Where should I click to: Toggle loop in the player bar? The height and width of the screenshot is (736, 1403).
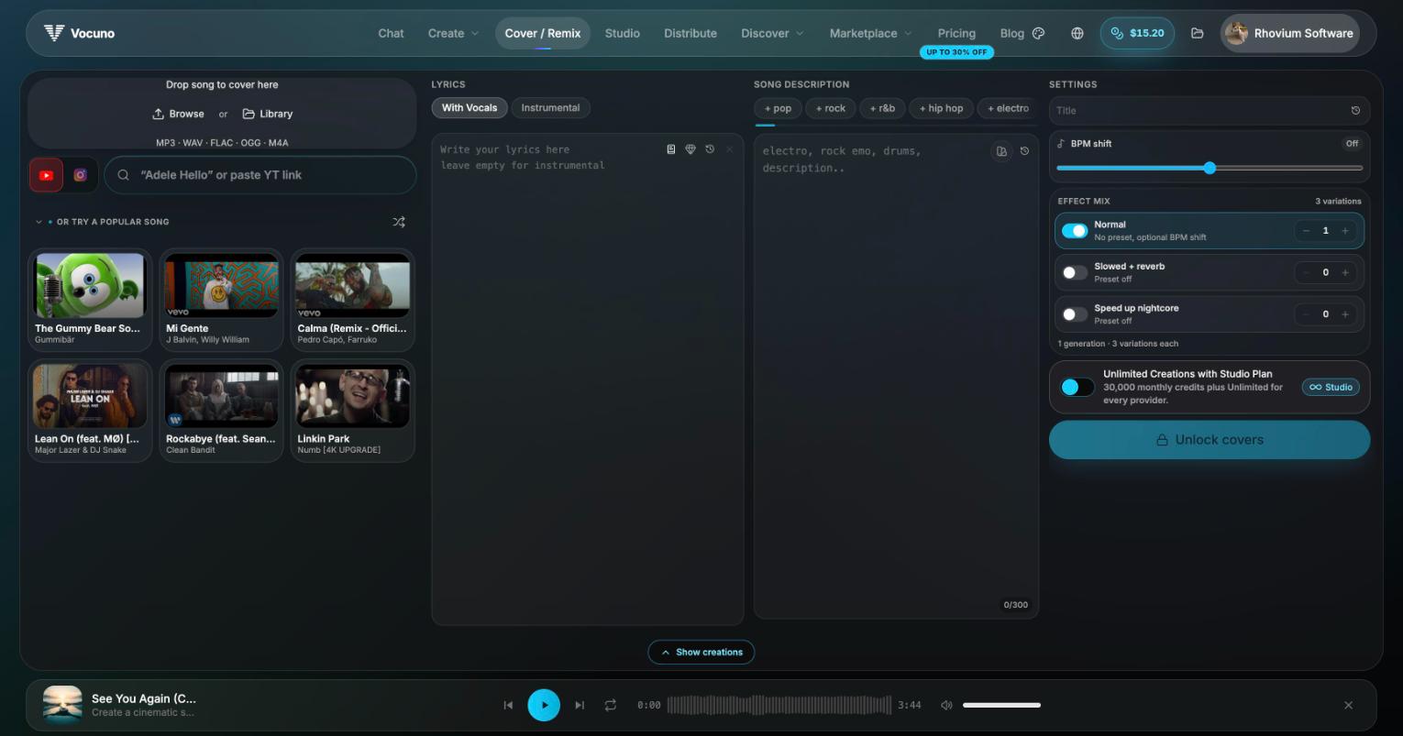611,705
